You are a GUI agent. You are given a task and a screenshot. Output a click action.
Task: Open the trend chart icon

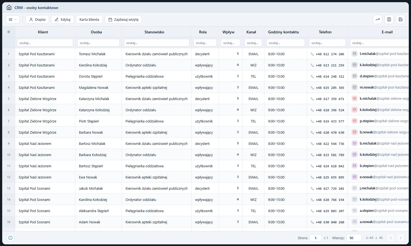(x=378, y=19)
